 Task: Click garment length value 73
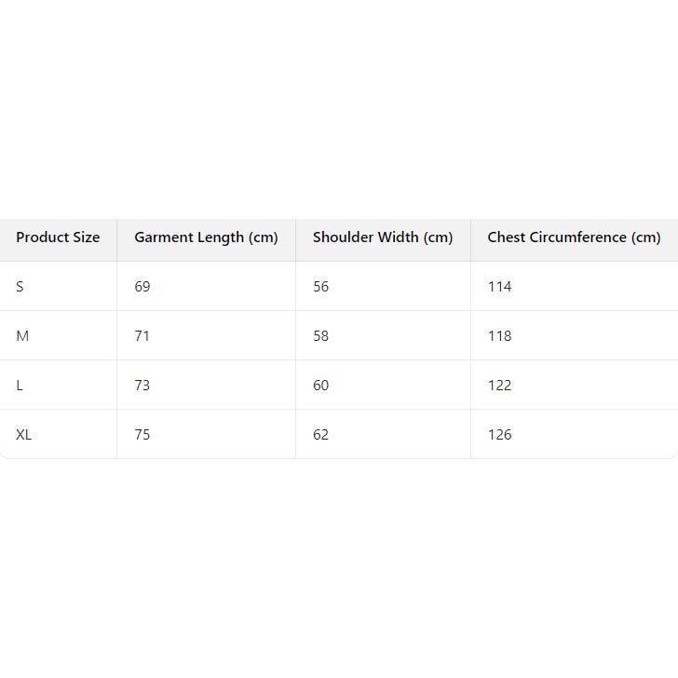(x=142, y=386)
